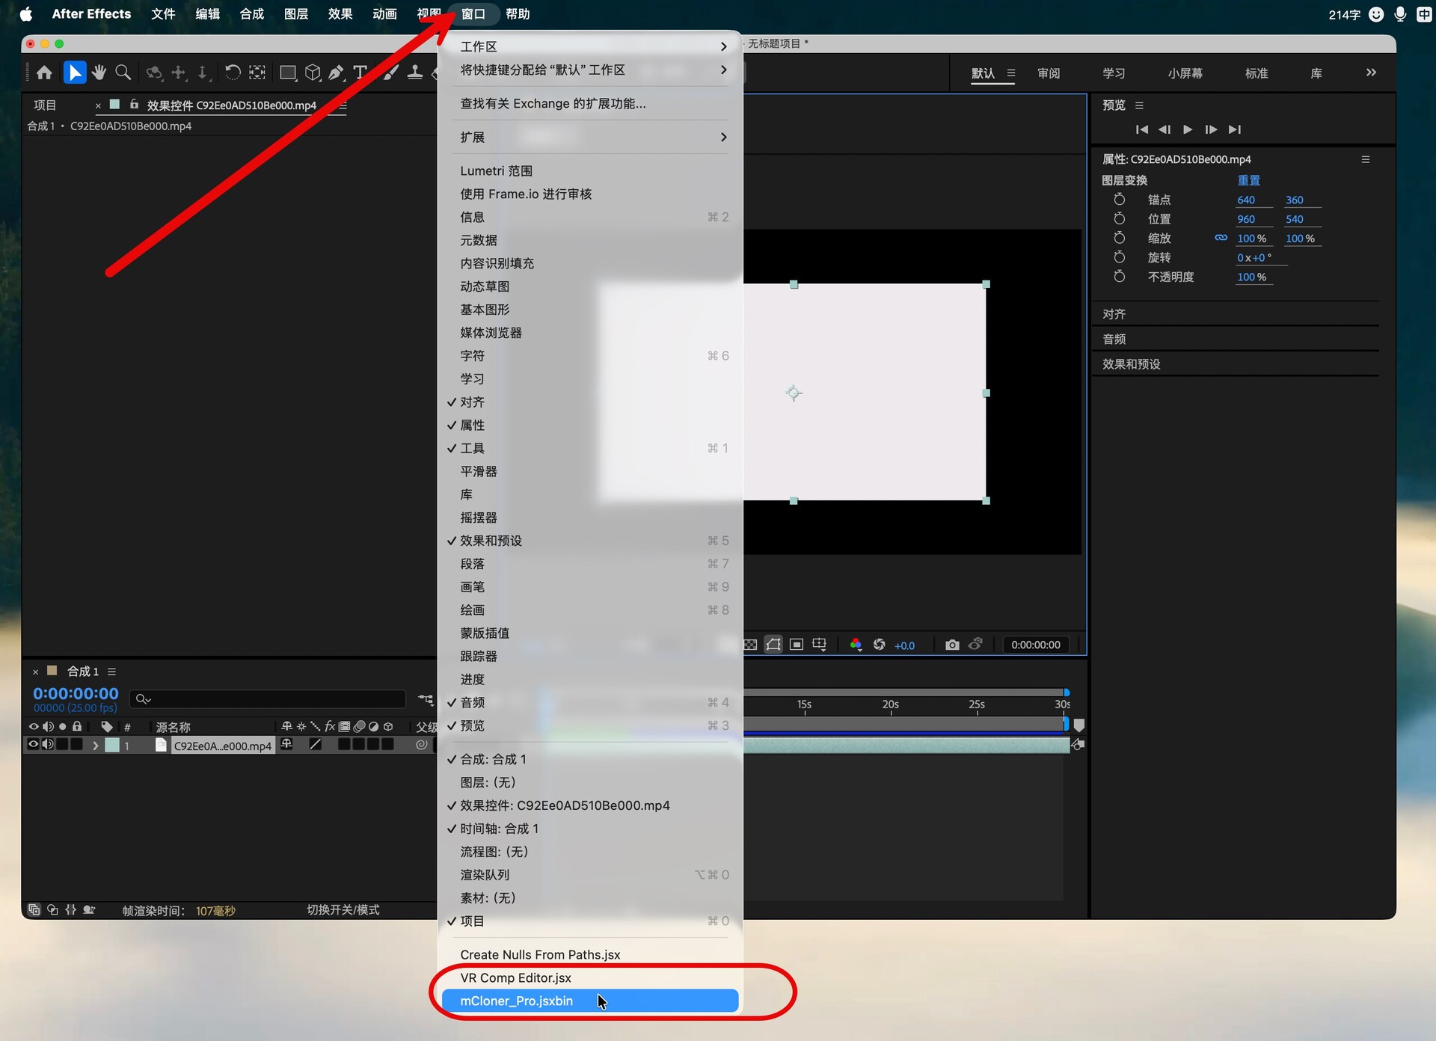Select the Pen tool
This screenshot has height=1041, width=1436.
point(337,73)
